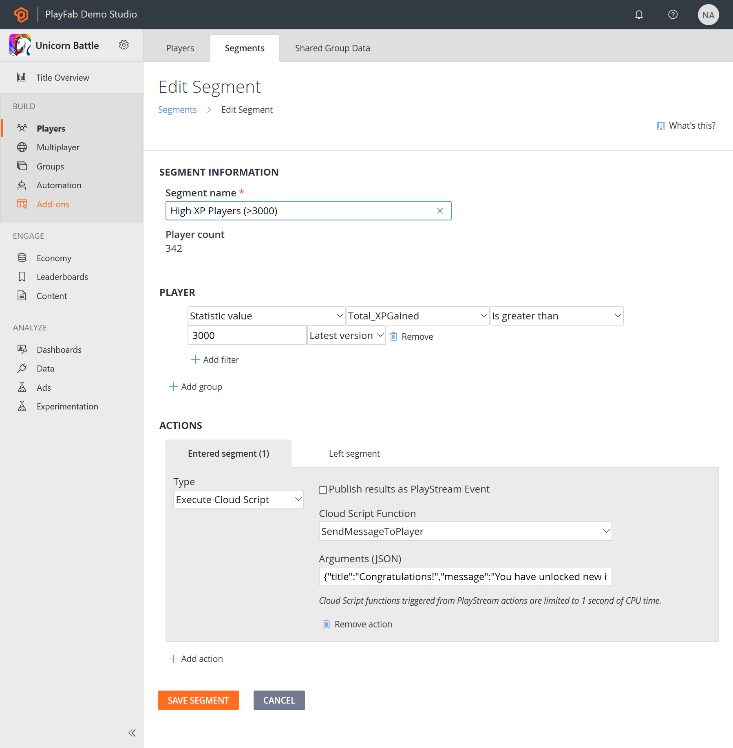Click the SAVE SEGMENT button
733x748 pixels.
tap(198, 700)
